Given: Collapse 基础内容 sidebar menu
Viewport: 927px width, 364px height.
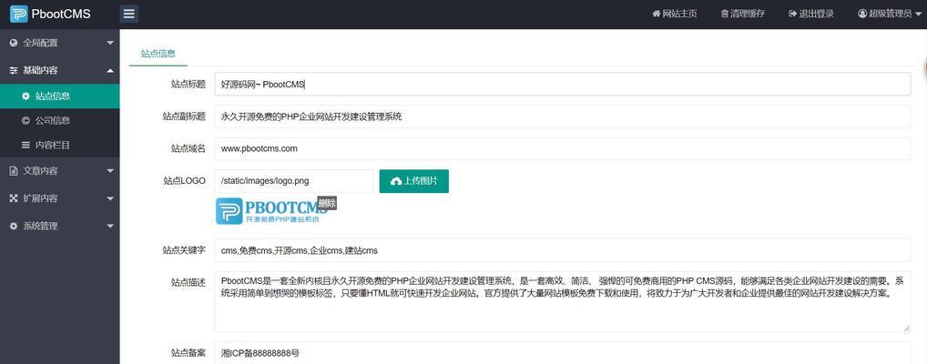Looking at the screenshot, I should tap(60, 70).
